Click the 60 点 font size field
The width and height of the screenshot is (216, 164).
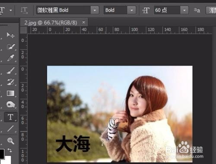point(167,10)
